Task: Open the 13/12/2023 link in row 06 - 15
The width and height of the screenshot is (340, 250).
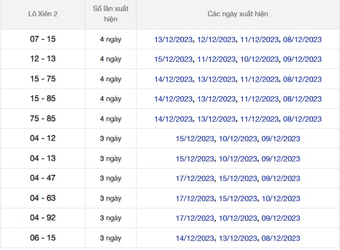Action: pyautogui.click(x=238, y=238)
